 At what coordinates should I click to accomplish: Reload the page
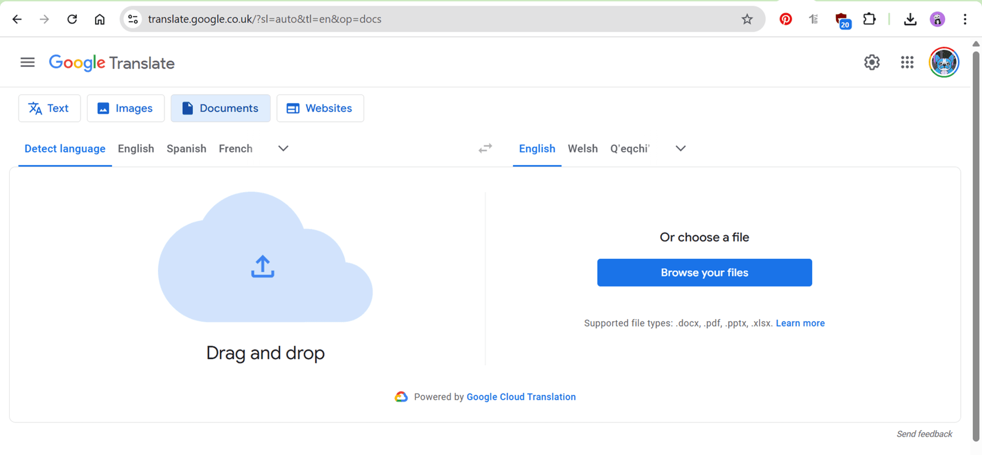[72, 19]
